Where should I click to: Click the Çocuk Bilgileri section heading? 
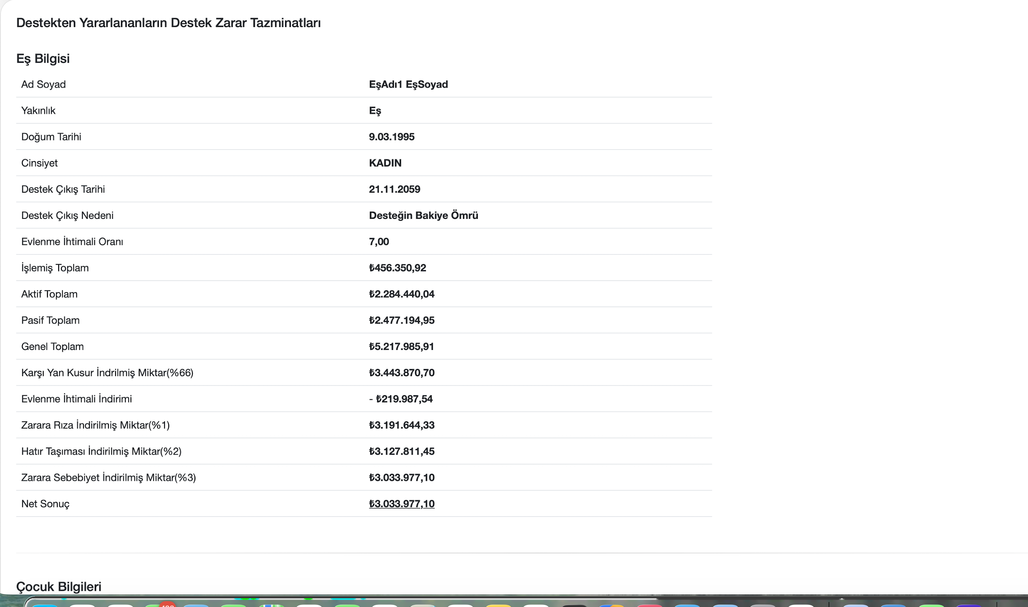pos(59,586)
